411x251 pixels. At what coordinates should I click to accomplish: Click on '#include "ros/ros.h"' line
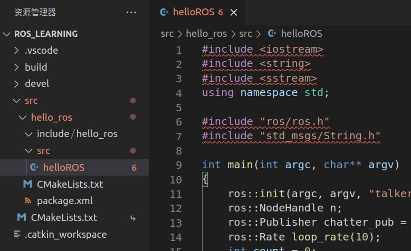coord(266,122)
